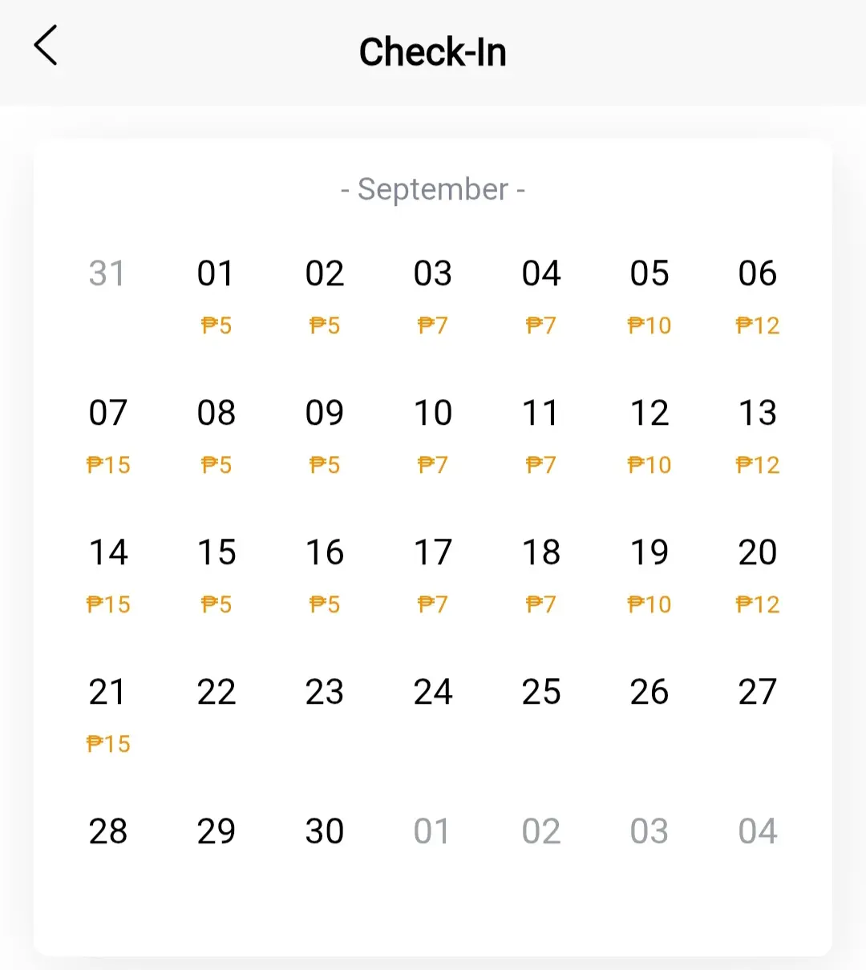Click the Check-In page title
The width and height of the screenshot is (866, 970).
[433, 52]
